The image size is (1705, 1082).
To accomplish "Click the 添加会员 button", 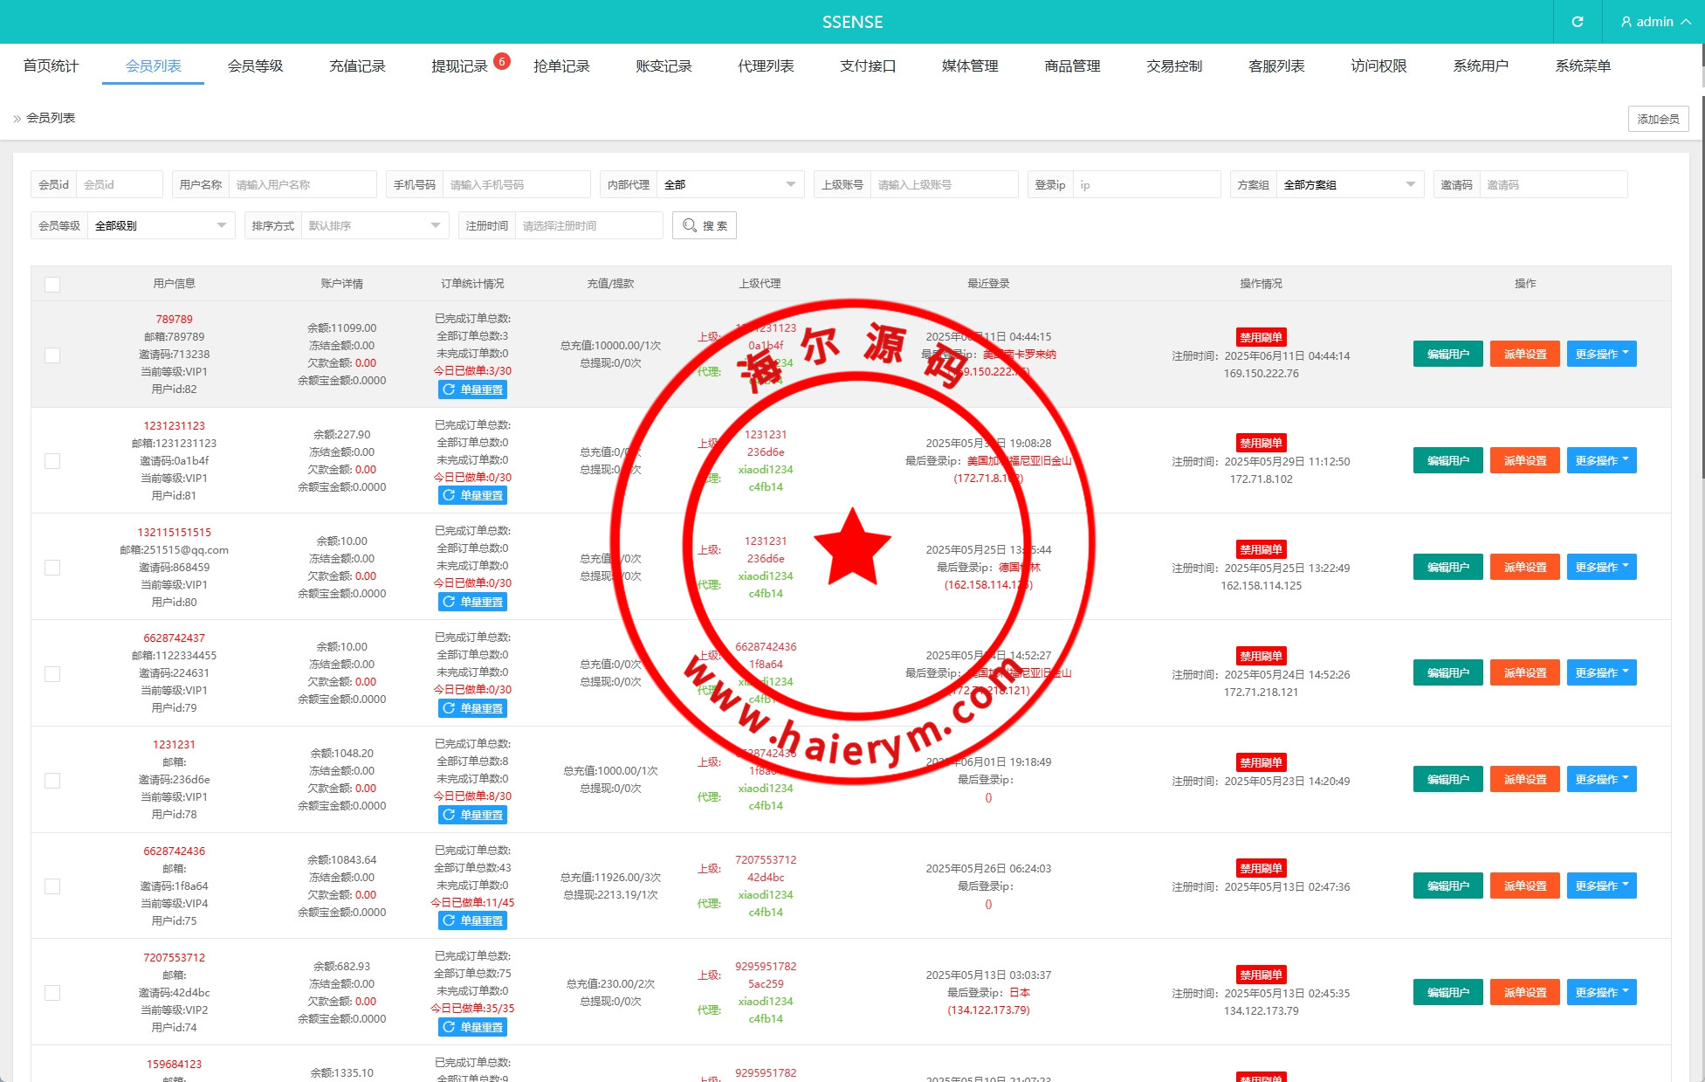I will coord(1657,119).
